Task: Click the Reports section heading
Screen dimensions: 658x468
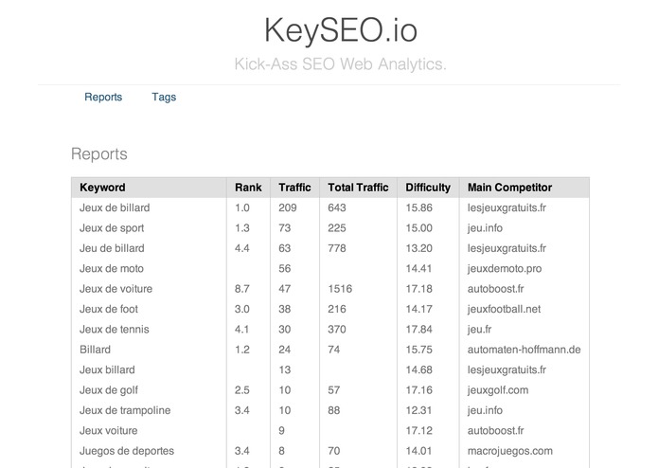Action: pyautogui.click(x=99, y=153)
